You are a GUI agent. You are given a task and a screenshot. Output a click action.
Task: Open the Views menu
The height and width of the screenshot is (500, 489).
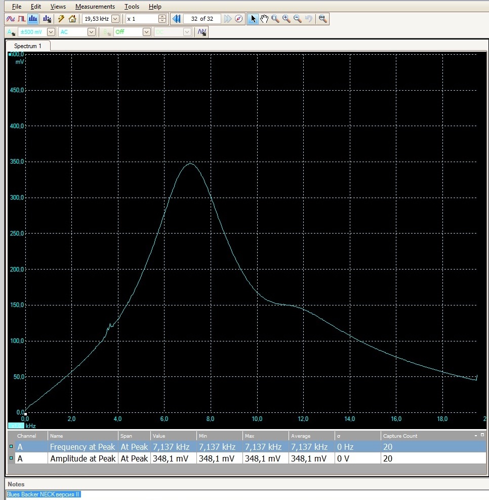(58, 7)
